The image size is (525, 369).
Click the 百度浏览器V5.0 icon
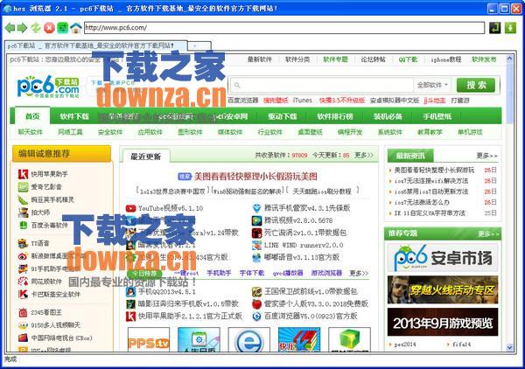(256, 317)
